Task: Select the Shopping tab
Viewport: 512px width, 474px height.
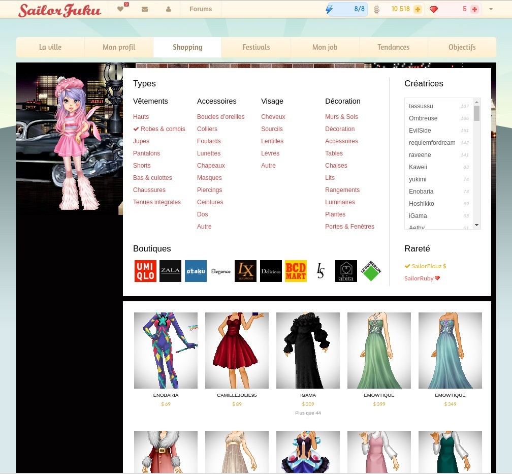Action: pos(187,47)
